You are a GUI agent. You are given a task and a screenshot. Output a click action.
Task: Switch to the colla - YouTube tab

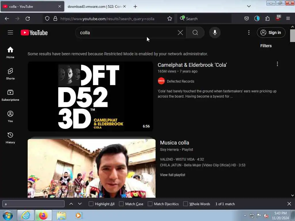[32, 6]
